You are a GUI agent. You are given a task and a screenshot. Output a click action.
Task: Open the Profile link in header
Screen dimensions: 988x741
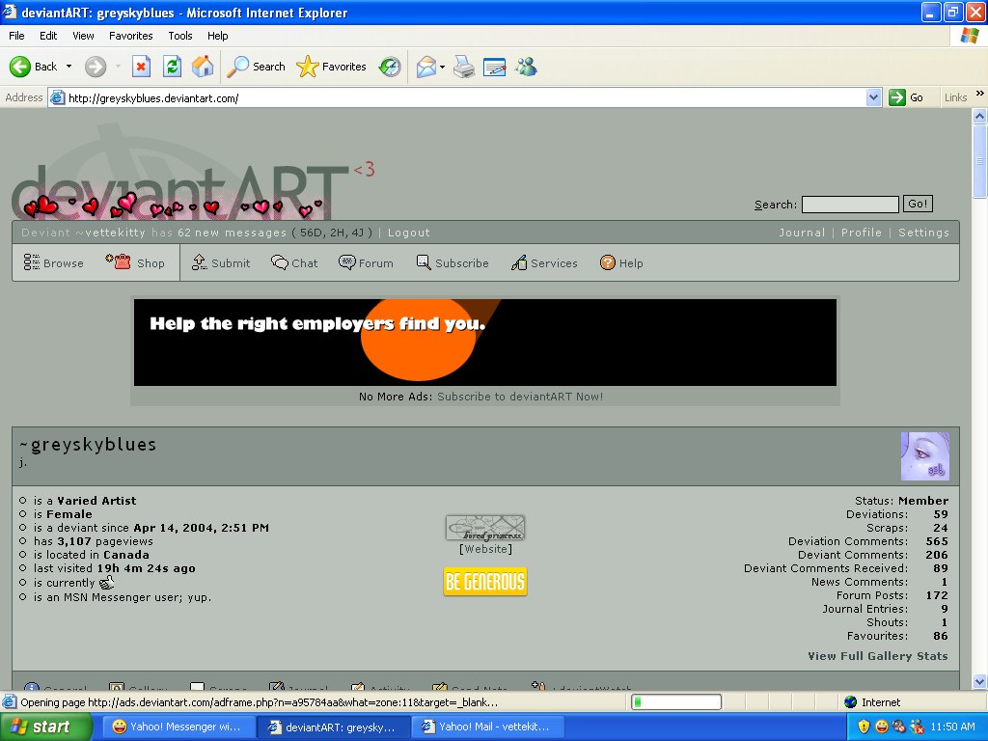point(862,233)
